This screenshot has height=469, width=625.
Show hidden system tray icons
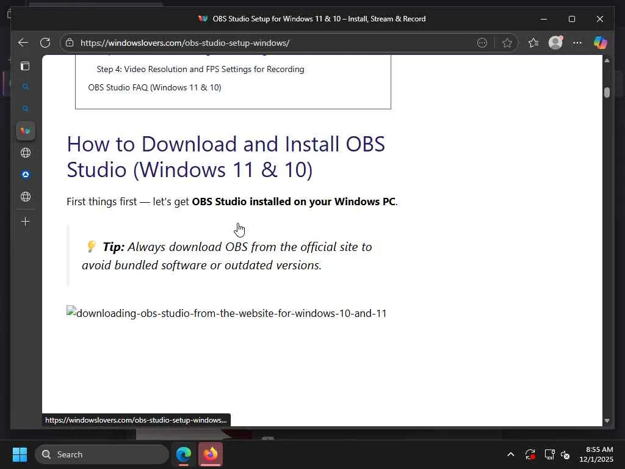[511, 454]
